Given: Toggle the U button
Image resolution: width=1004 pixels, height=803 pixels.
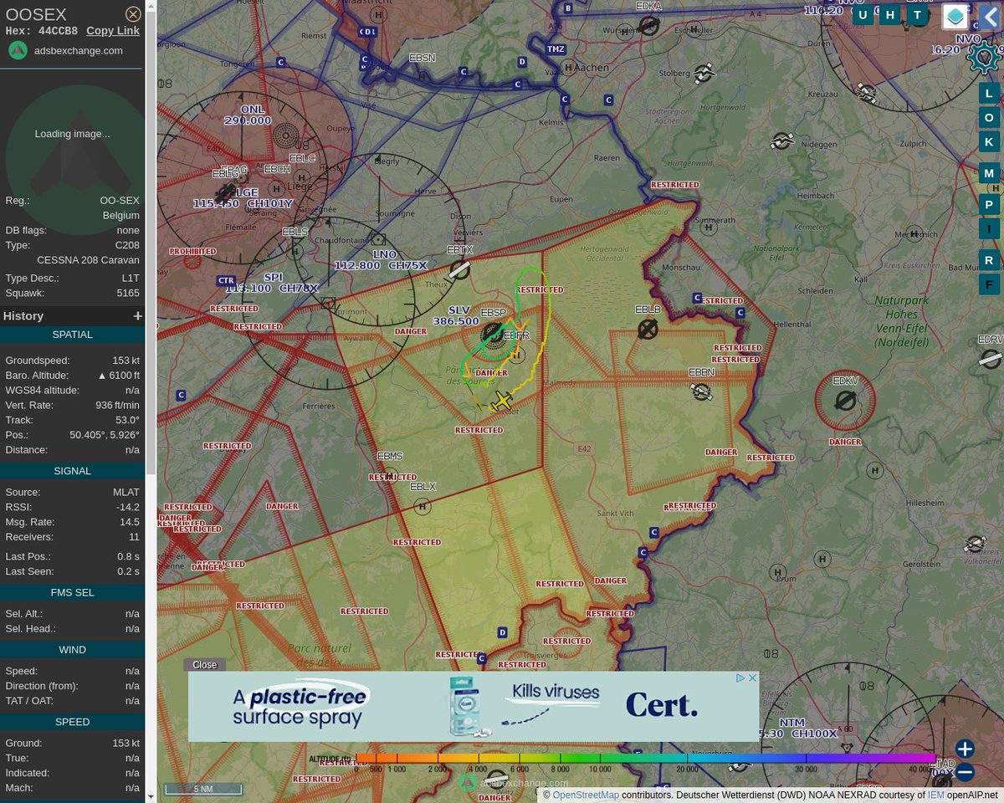Looking at the screenshot, I should tap(863, 14).
